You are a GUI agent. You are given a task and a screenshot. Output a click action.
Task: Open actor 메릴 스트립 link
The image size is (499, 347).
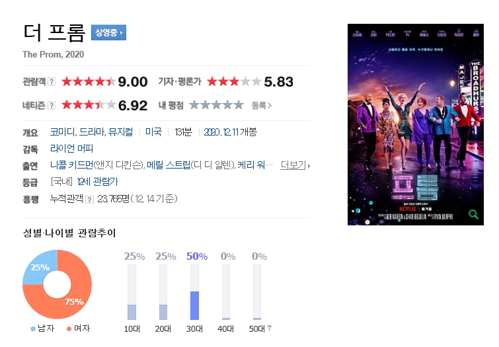point(169,165)
